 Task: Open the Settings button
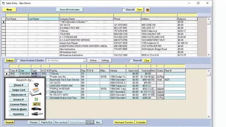pyautogui.click(x=105, y=60)
